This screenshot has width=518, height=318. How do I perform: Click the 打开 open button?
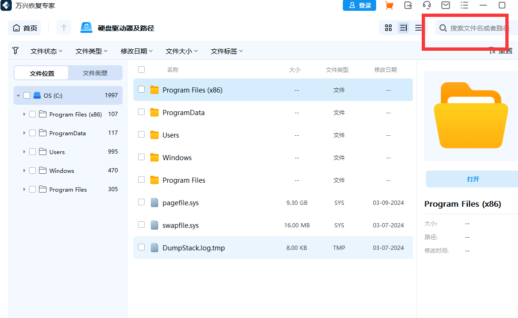point(471,179)
